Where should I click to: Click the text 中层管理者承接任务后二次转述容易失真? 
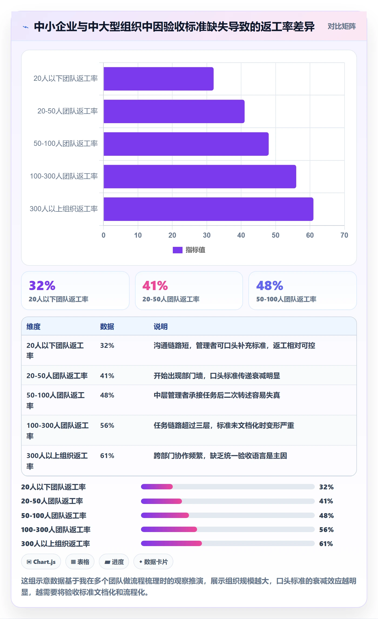[217, 395]
